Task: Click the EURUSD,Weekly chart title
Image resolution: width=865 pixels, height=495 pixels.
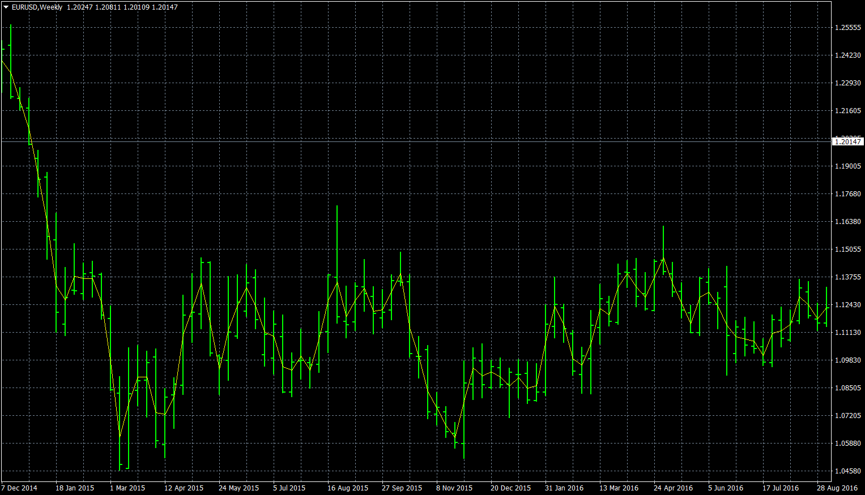Action: [x=37, y=7]
